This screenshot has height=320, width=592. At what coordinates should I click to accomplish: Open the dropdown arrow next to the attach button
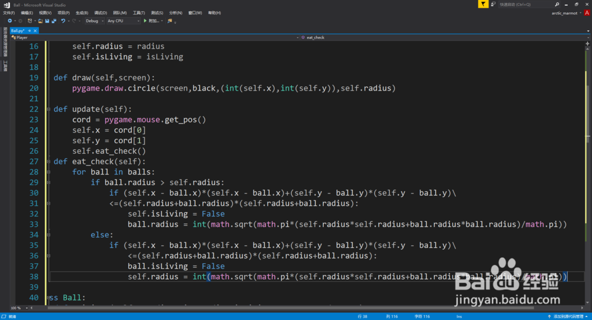tap(162, 21)
